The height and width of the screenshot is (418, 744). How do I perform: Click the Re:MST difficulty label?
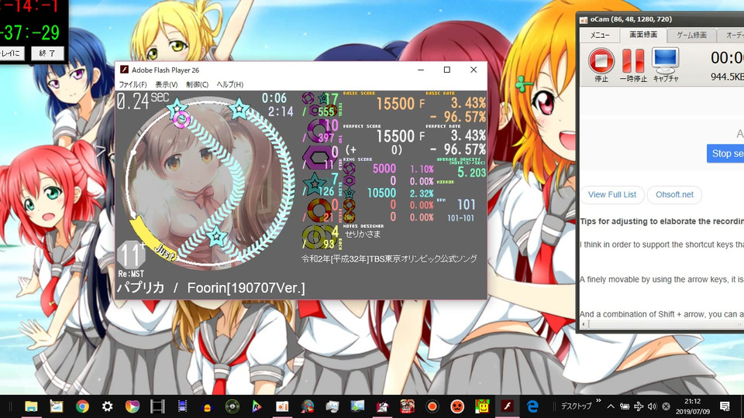click(x=131, y=274)
